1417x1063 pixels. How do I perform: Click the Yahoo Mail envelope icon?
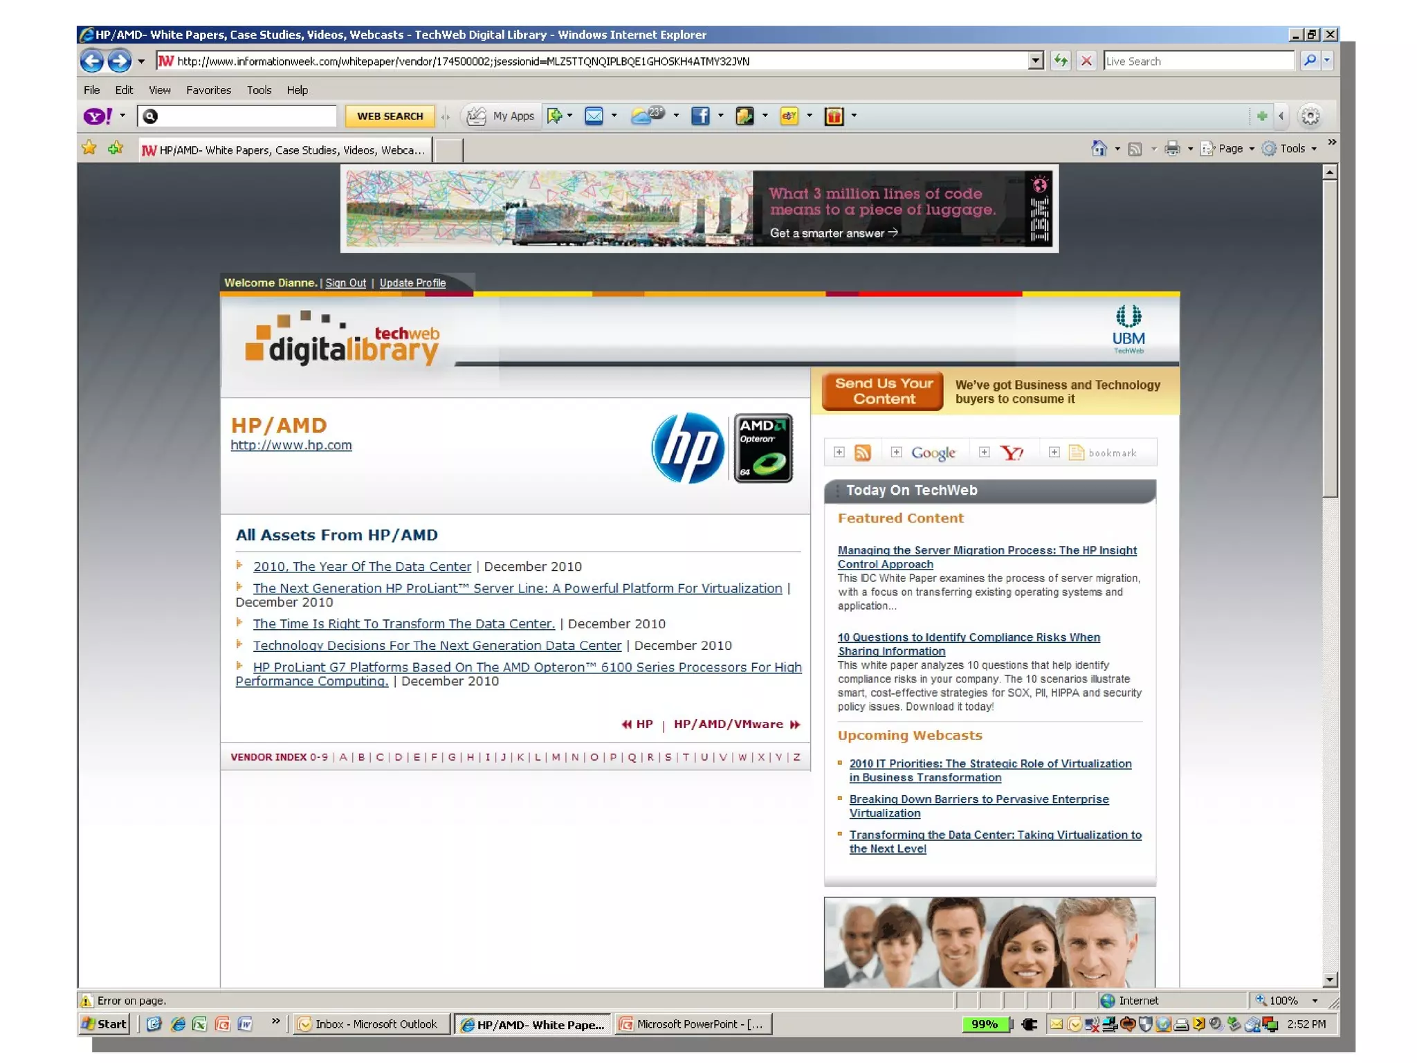594,116
